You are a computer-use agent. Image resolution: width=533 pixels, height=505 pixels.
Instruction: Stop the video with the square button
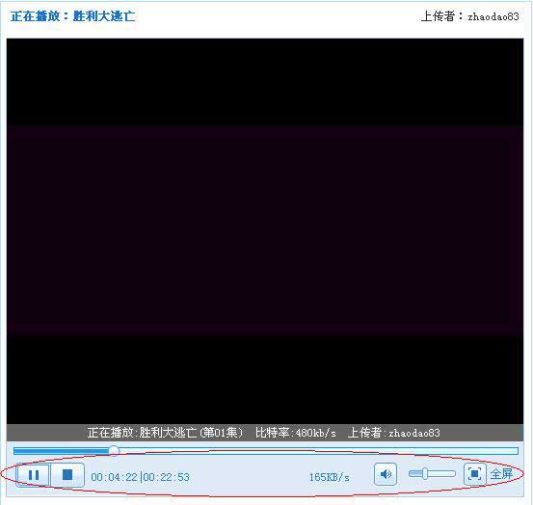67,475
